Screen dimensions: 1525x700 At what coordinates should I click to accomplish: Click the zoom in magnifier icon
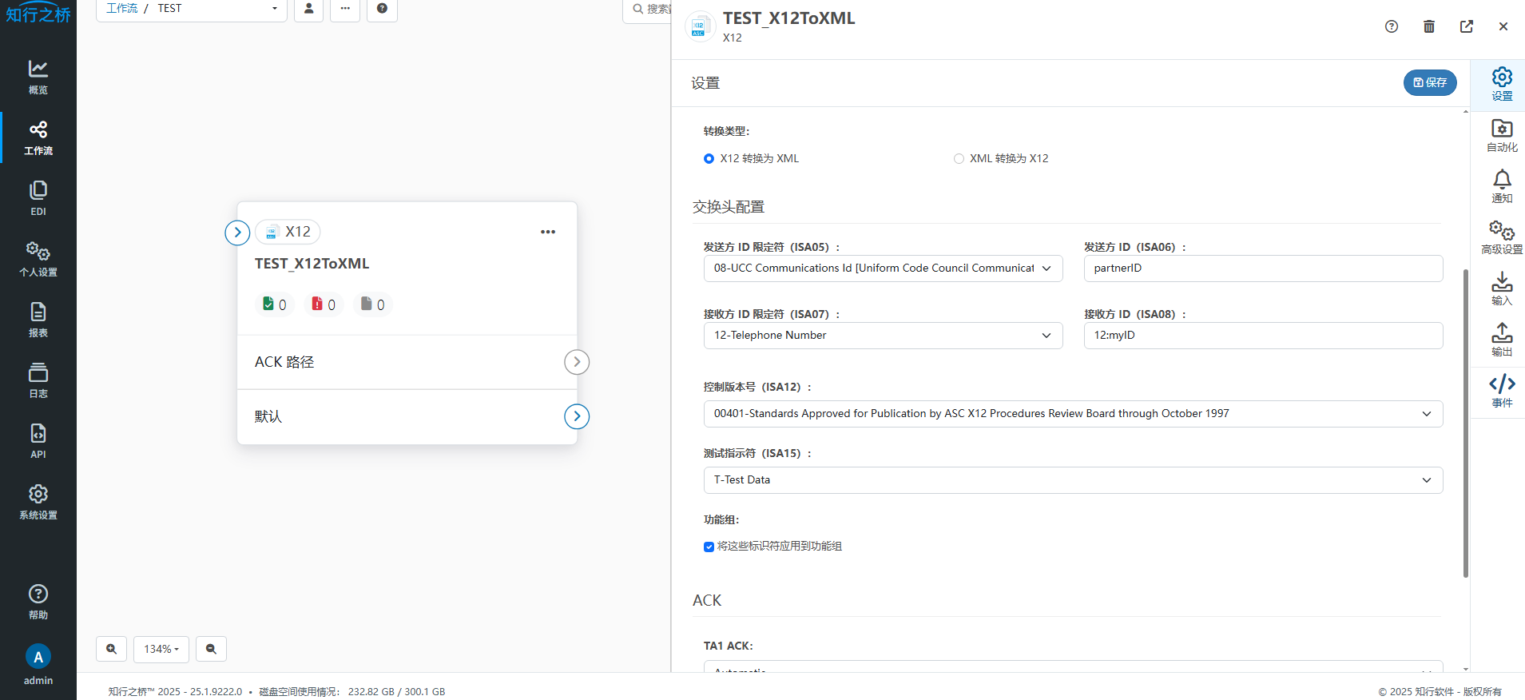tap(112, 649)
